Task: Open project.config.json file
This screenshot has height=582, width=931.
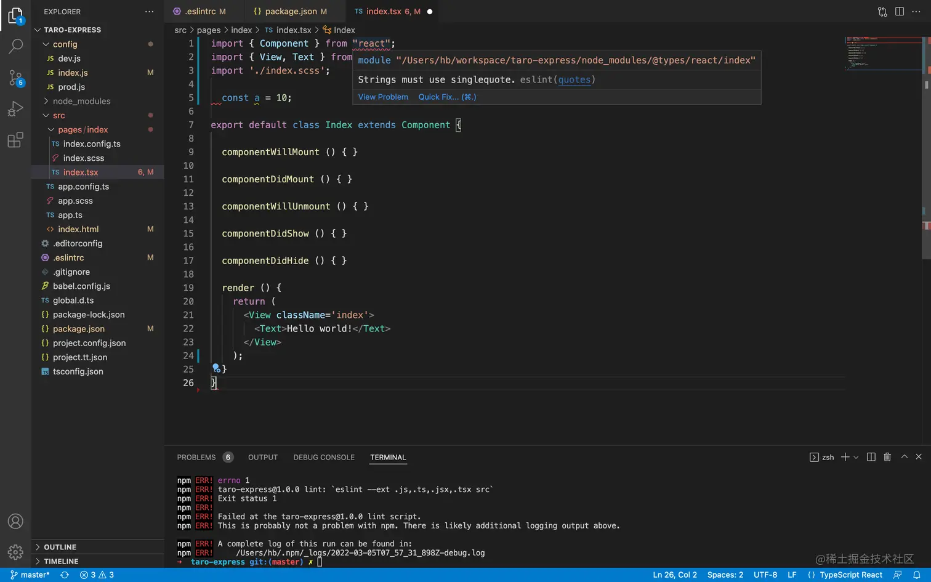Action: [x=97, y=343]
